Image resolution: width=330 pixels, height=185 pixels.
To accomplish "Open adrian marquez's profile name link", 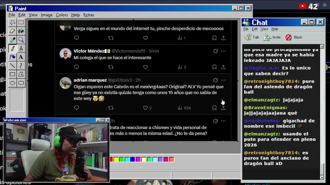I will [x=90, y=80].
